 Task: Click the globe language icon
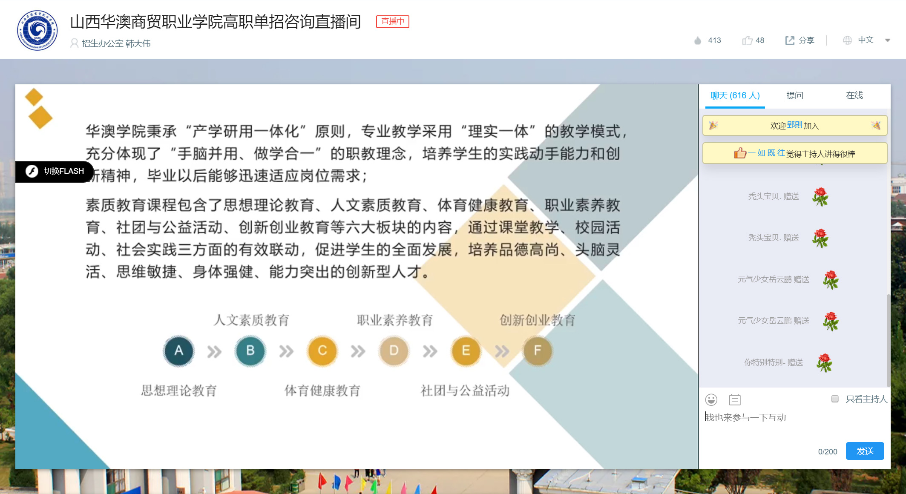pos(848,40)
